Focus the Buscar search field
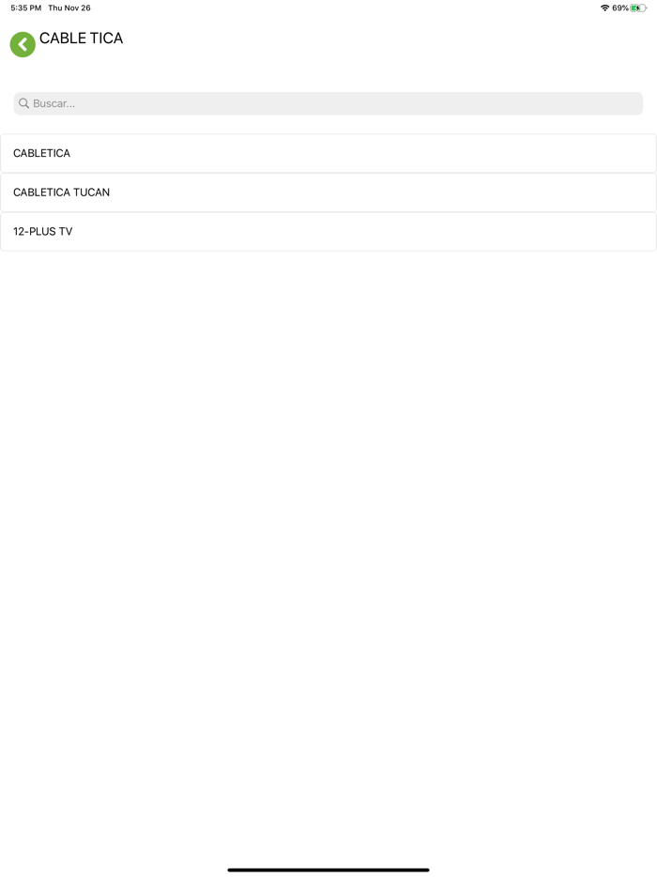This screenshot has width=657, height=877. coord(328,103)
